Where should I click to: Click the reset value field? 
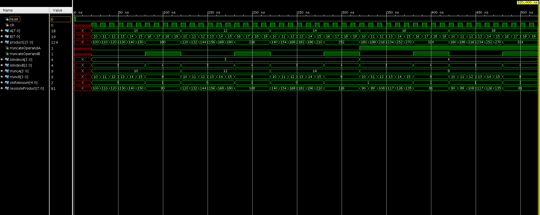61,19
